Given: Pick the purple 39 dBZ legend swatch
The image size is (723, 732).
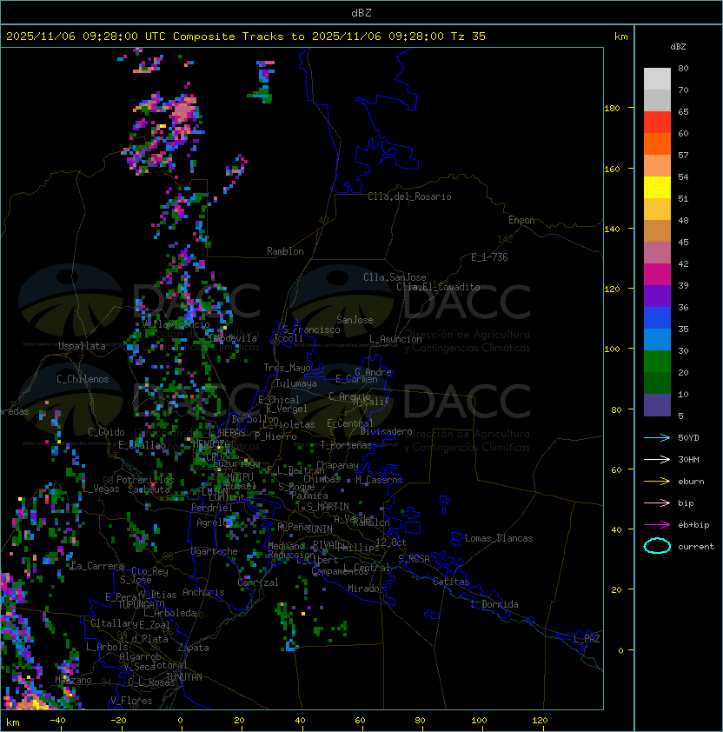Looking at the screenshot, I should click(x=657, y=296).
